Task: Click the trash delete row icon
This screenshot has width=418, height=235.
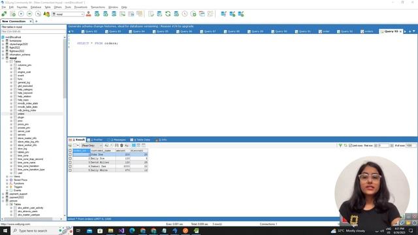Action: (x=121, y=146)
